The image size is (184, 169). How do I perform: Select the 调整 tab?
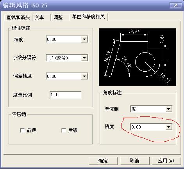(60, 18)
